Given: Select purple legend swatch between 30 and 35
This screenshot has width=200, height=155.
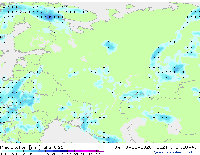Looking at the screenshot, I should [71, 151].
